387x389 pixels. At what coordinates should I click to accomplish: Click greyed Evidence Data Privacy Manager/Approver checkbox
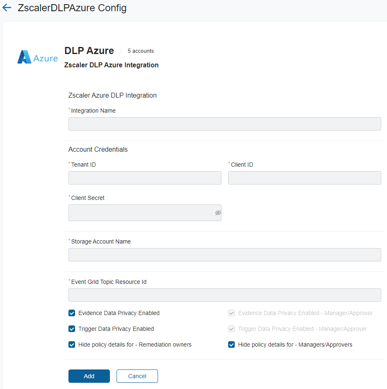[231, 313]
